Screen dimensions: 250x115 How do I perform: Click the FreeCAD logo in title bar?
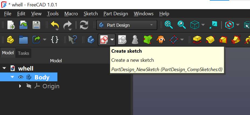(x=4, y=4)
